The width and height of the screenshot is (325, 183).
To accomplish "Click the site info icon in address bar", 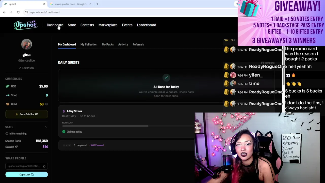I will point(26,12).
